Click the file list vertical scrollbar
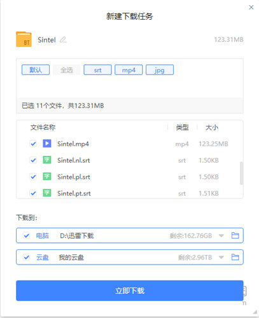The width and height of the screenshot is (259, 318). pyautogui.click(x=241, y=173)
